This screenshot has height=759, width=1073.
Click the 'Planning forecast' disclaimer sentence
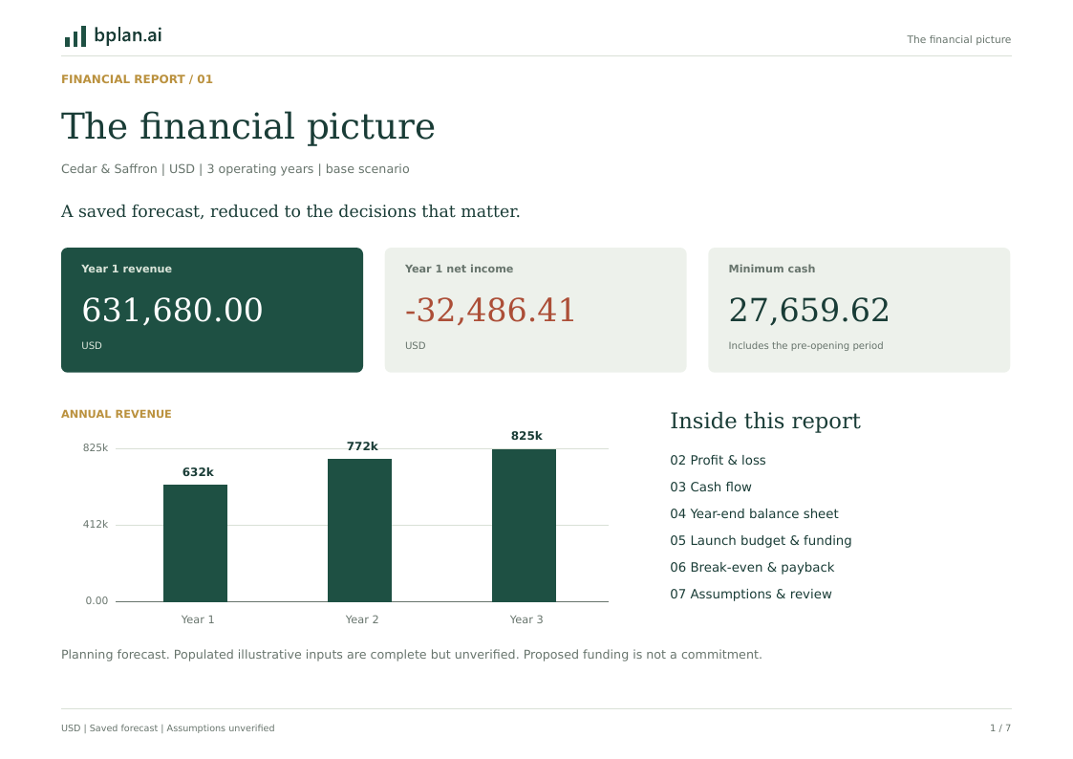411,655
